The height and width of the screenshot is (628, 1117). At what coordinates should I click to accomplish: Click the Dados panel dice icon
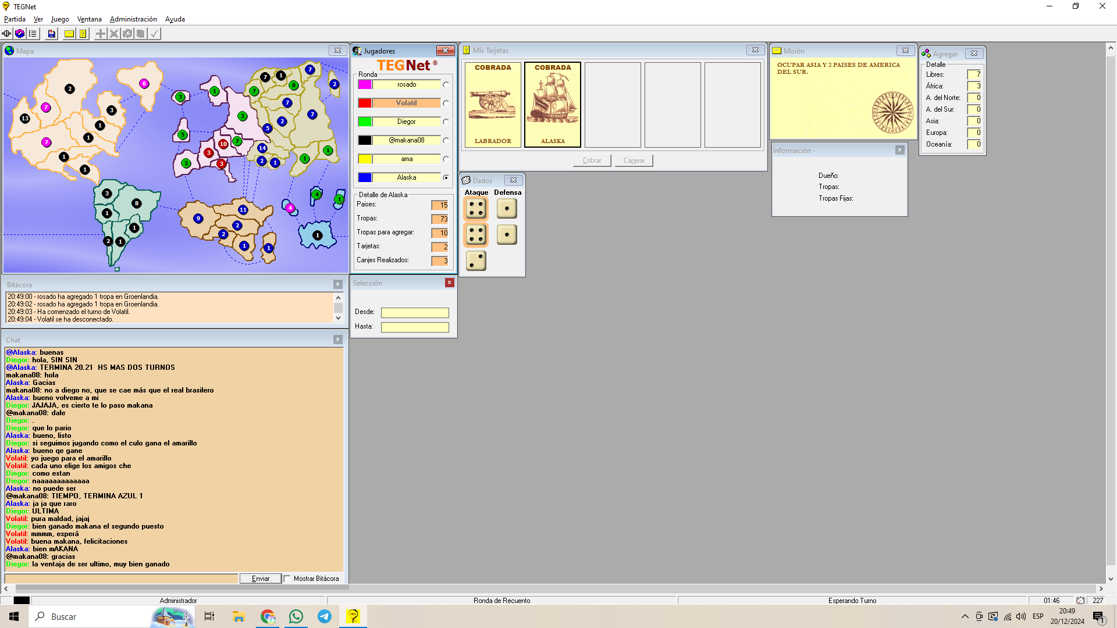pos(466,181)
